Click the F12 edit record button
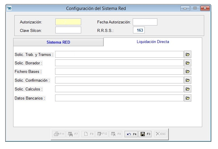Image resolution: width=218 pixels, height=149 pixels. click(x=102, y=134)
